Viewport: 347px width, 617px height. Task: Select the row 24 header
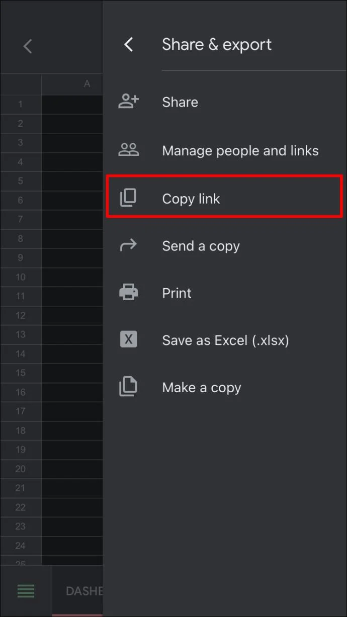(x=21, y=546)
